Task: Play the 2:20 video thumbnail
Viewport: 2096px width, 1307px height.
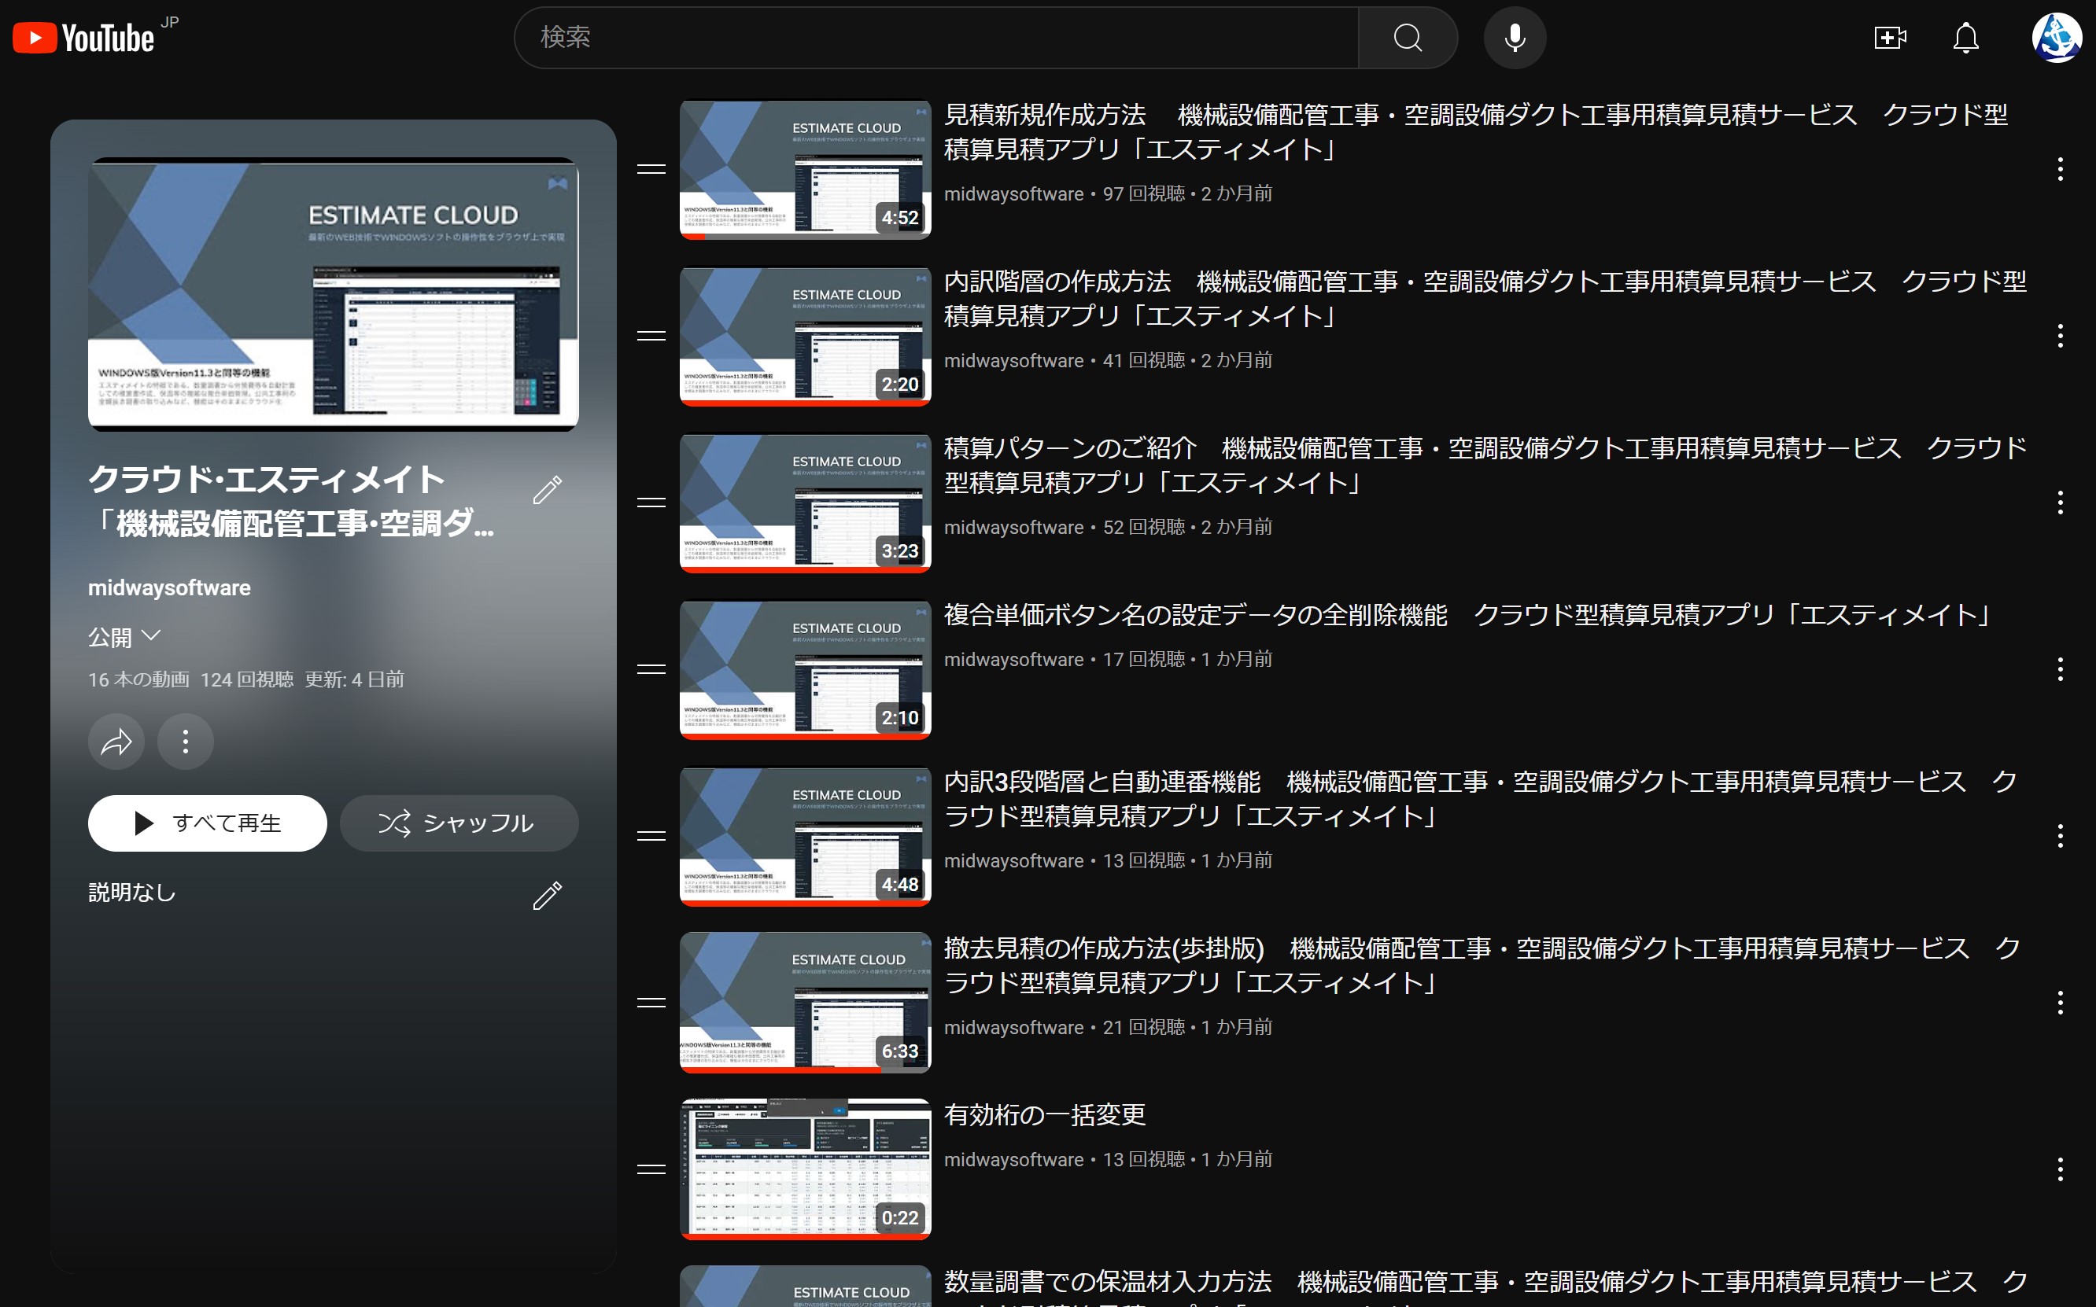Action: (805, 335)
